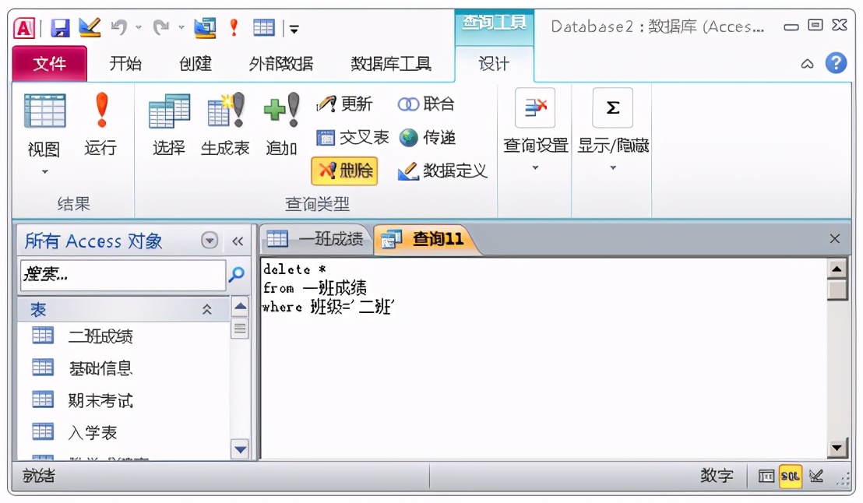Click the Access application icon in title bar

[24, 27]
